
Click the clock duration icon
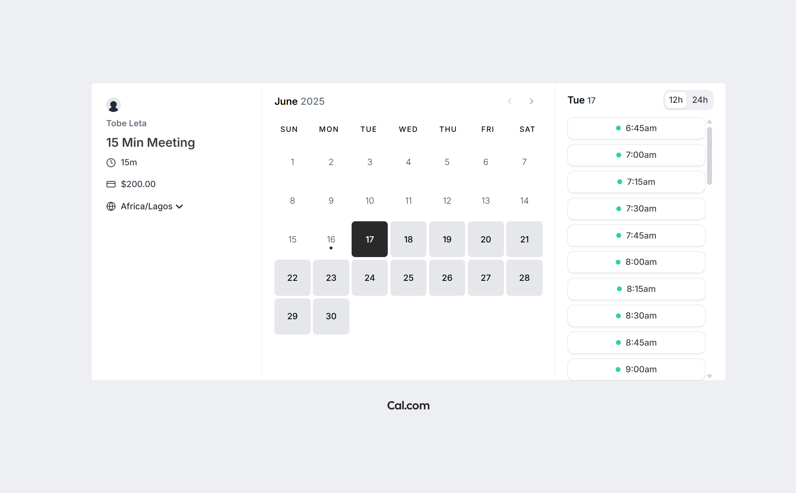click(x=111, y=162)
